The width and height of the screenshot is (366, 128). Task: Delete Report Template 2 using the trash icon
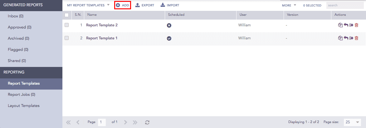[356, 25]
